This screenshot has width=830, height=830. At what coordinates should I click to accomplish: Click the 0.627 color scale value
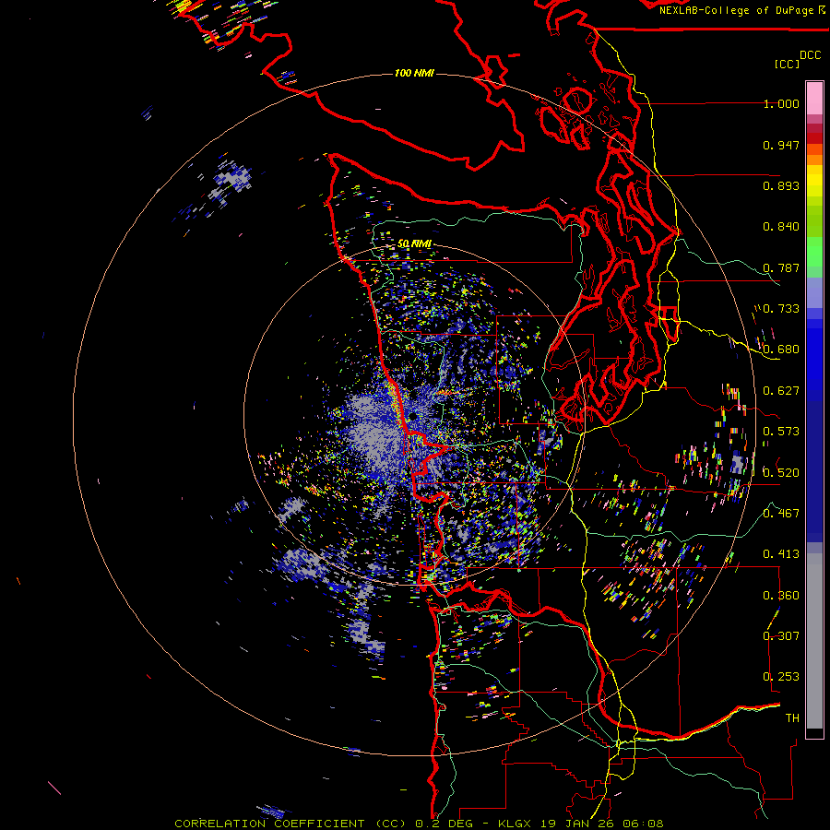[x=781, y=391]
